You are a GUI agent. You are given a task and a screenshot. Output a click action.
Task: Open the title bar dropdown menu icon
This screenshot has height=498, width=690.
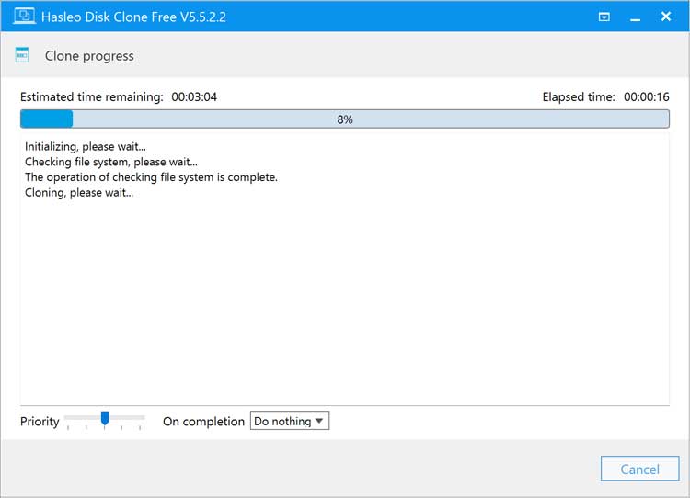click(604, 17)
